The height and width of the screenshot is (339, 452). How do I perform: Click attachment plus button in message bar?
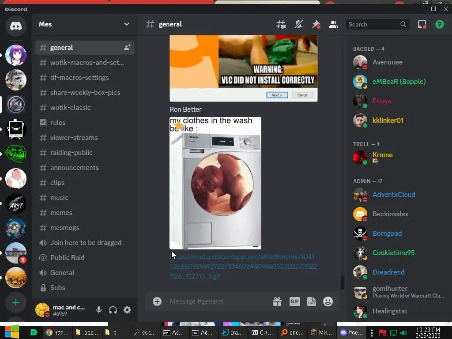pyautogui.click(x=157, y=301)
